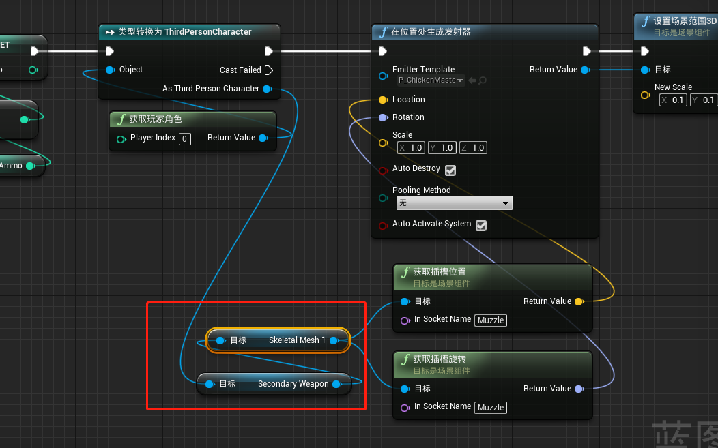
Task: Browse to Emitter Template asset with magnifier
Action: 482,80
